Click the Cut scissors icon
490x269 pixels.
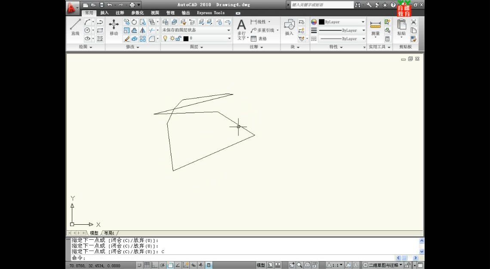tap(413, 22)
